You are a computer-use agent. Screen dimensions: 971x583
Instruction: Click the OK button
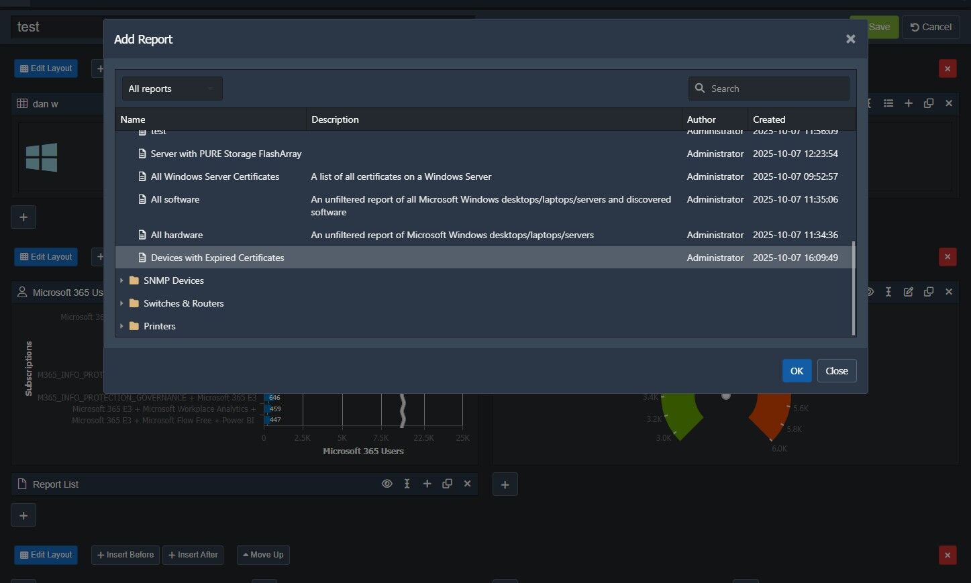[x=797, y=371]
